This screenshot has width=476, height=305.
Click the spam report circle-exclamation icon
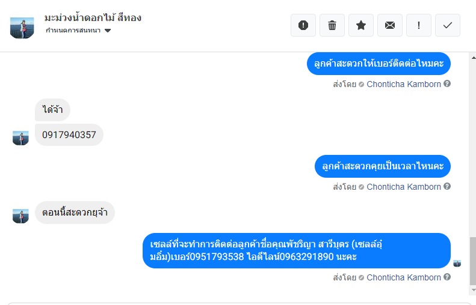303,25
